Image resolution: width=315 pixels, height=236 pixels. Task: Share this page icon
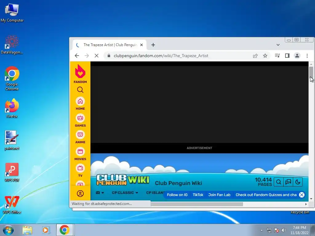[255, 56]
